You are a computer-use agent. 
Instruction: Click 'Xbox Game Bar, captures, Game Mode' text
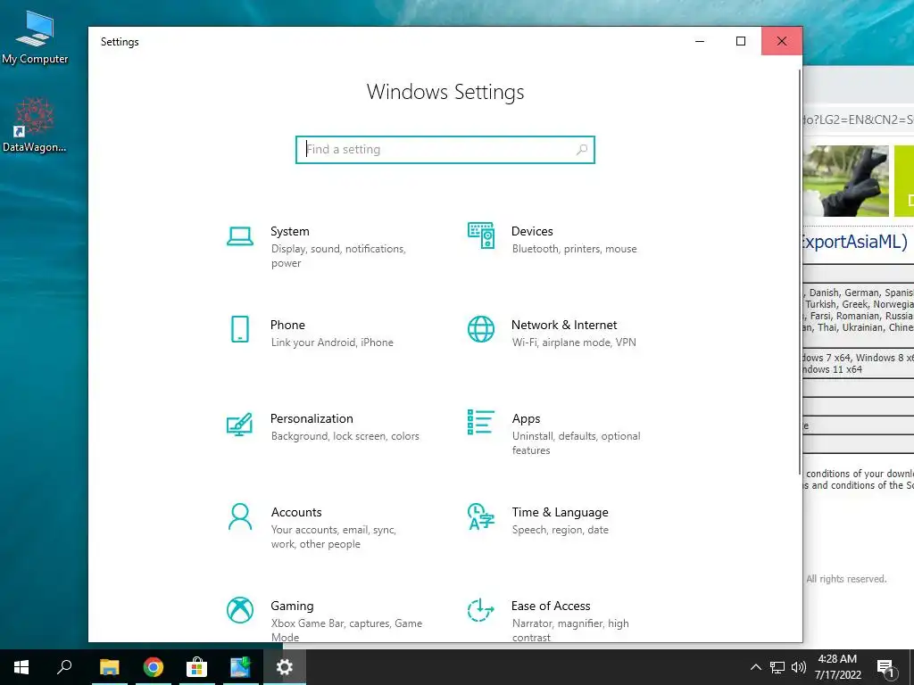tap(346, 631)
